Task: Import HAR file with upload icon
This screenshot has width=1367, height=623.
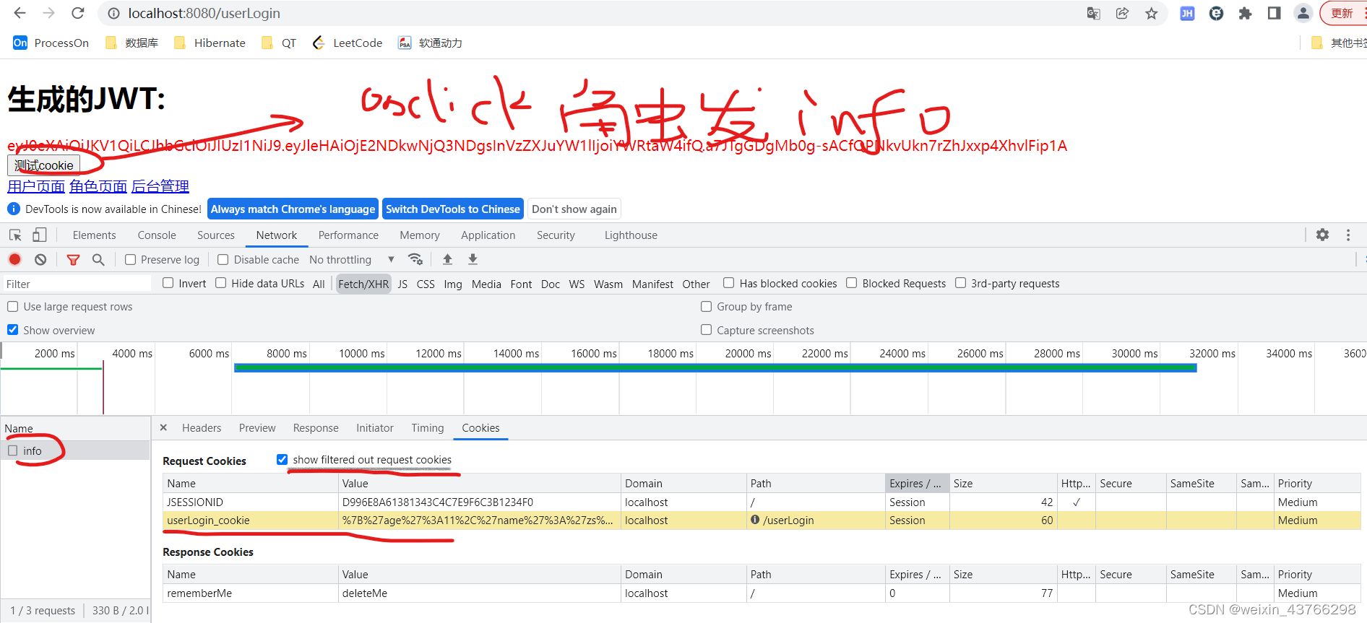Action: pos(447,259)
